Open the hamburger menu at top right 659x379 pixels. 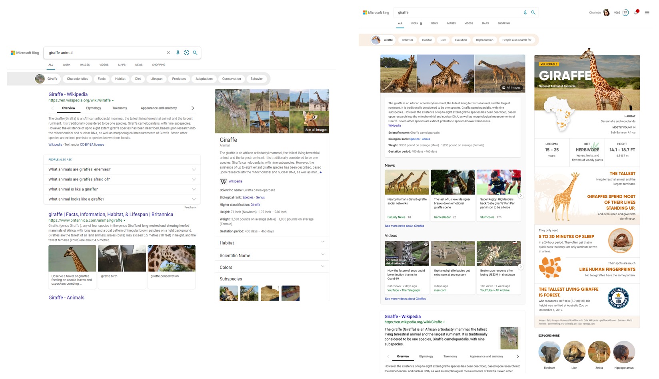(647, 13)
